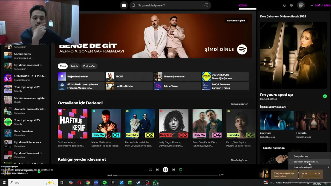Open Steam from the taskbar
The image size is (331, 186).
[x=138, y=183]
